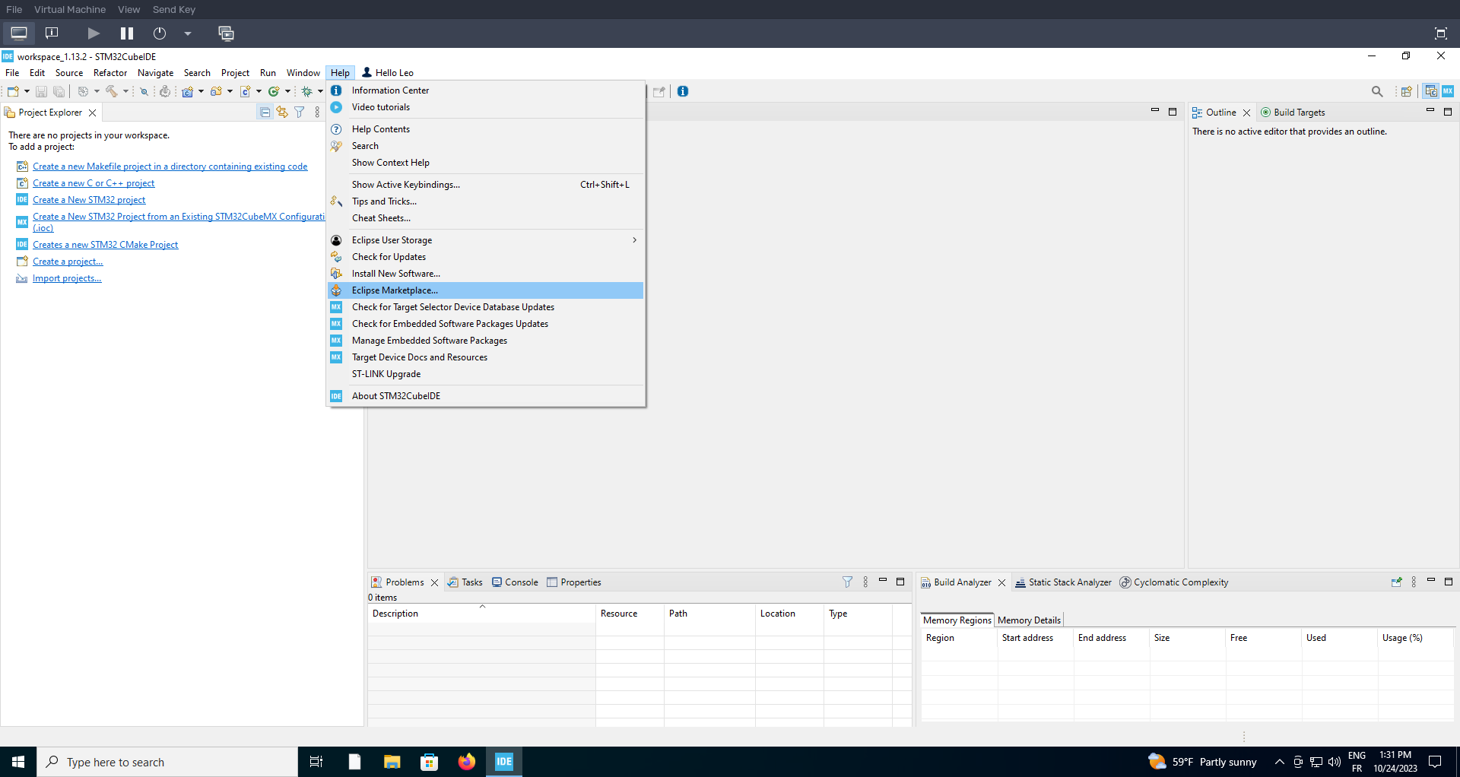
Task: Expand the new C source file dropdown arrow
Action: pos(259,91)
